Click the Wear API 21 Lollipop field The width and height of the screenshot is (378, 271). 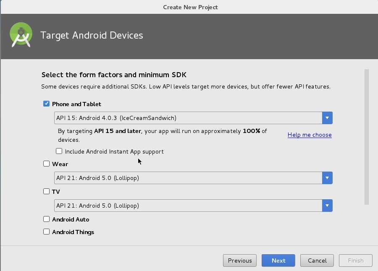188,178
